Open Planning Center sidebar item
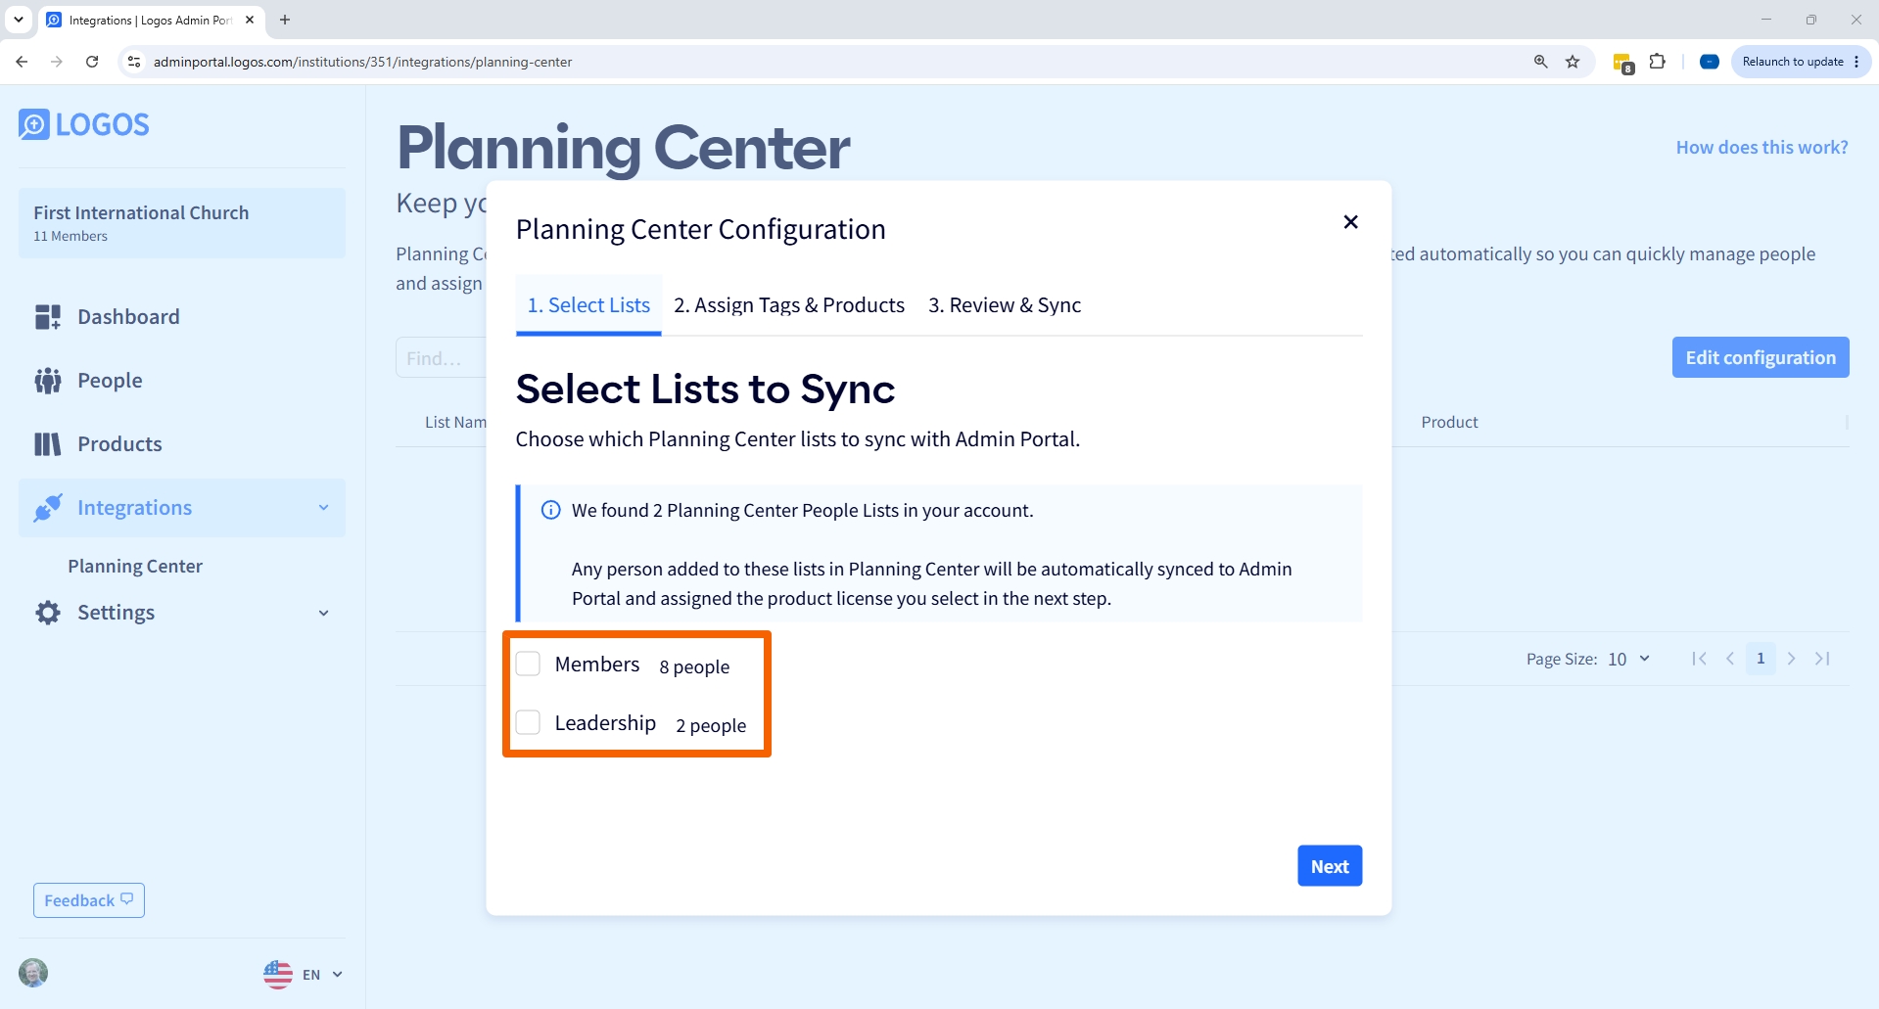 pyautogui.click(x=135, y=566)
